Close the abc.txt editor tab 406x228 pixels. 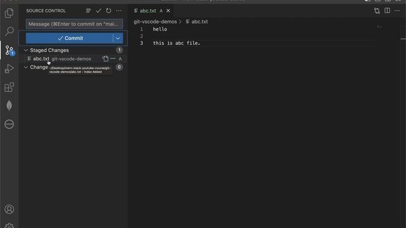tap(168, 11)
